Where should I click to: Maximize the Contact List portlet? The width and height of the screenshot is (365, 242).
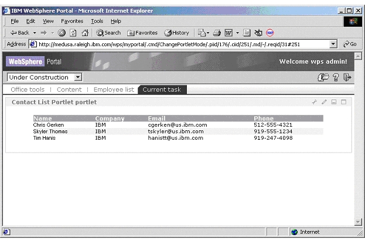click(343, 102)
